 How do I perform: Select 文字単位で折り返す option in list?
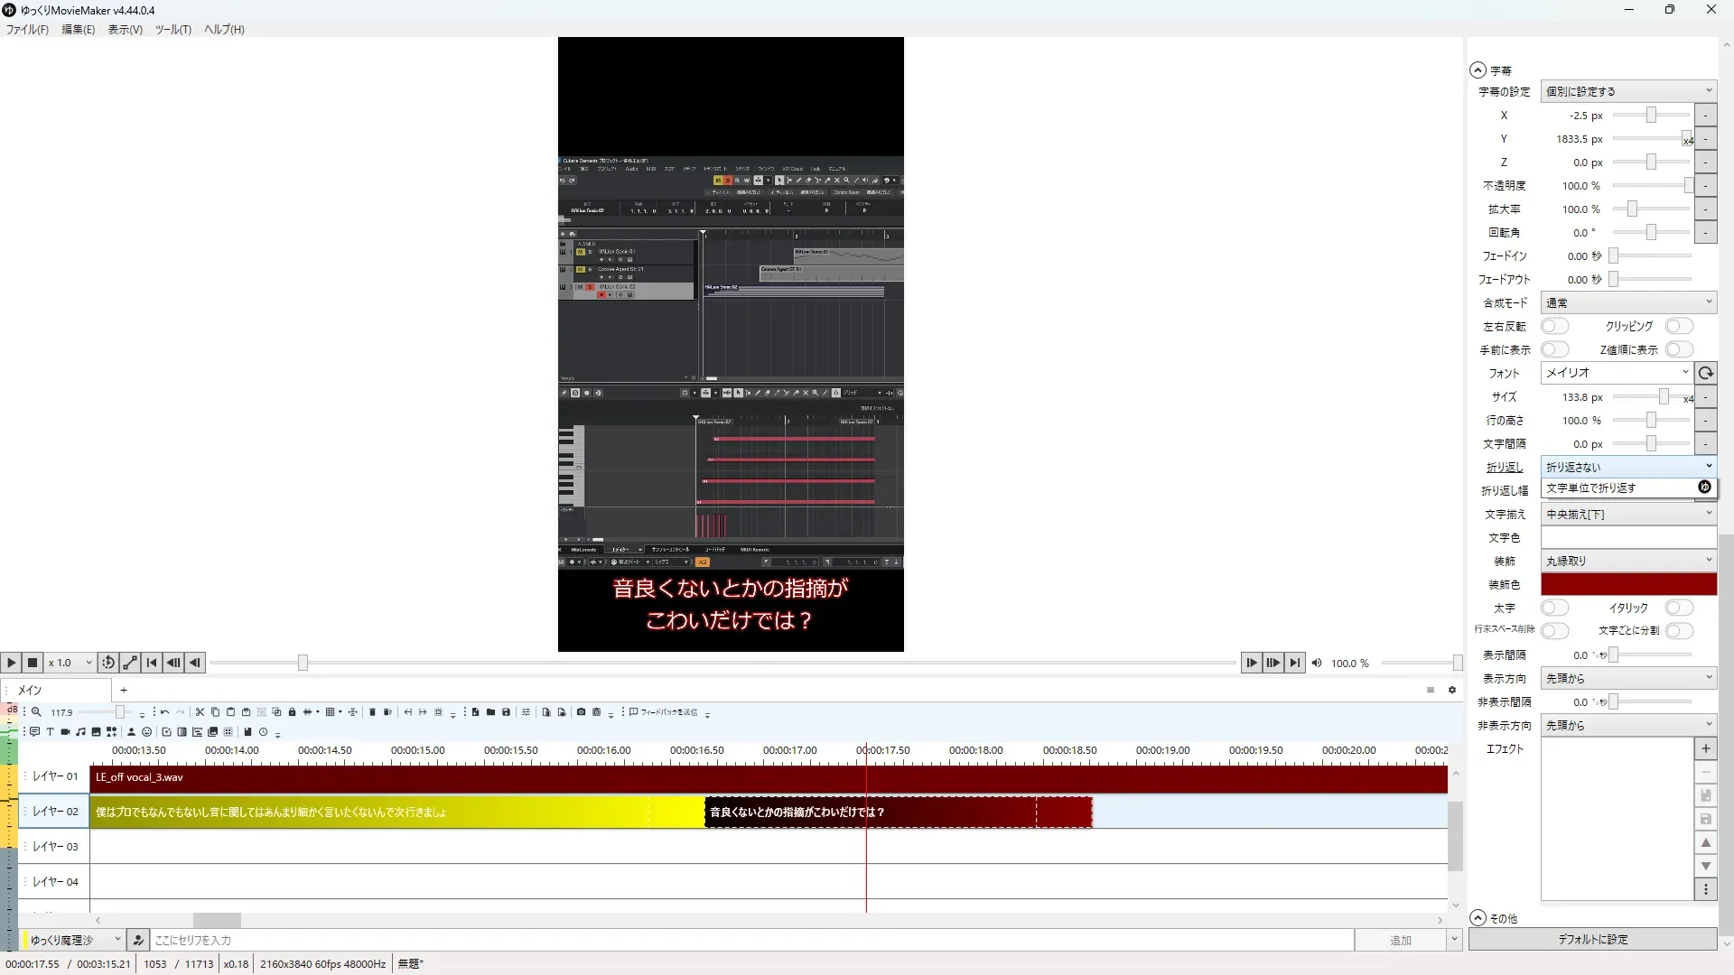click(x=1591, y=487)
